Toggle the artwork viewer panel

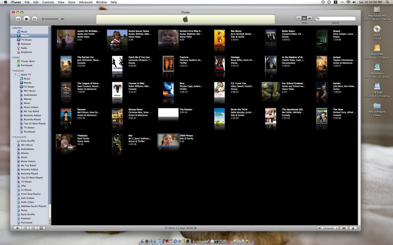click(x=42, y=228)
